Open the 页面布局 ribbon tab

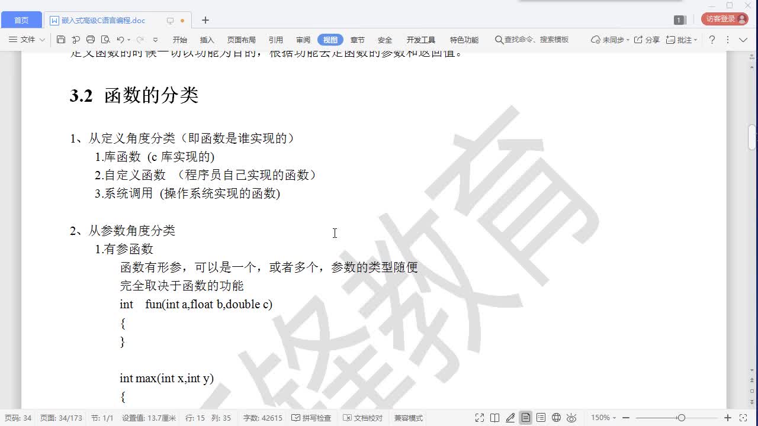point(242,40)
